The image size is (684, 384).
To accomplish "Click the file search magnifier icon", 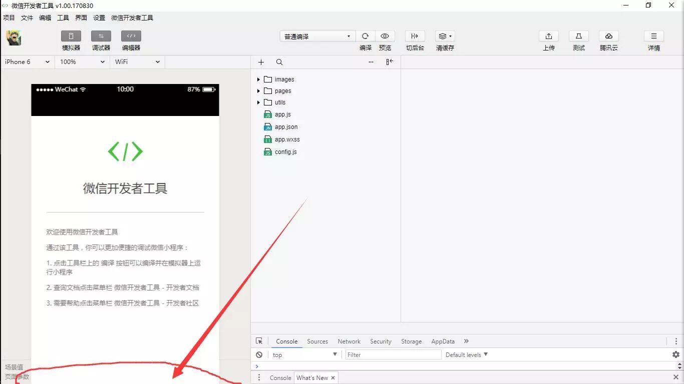I will click(279, 62).
